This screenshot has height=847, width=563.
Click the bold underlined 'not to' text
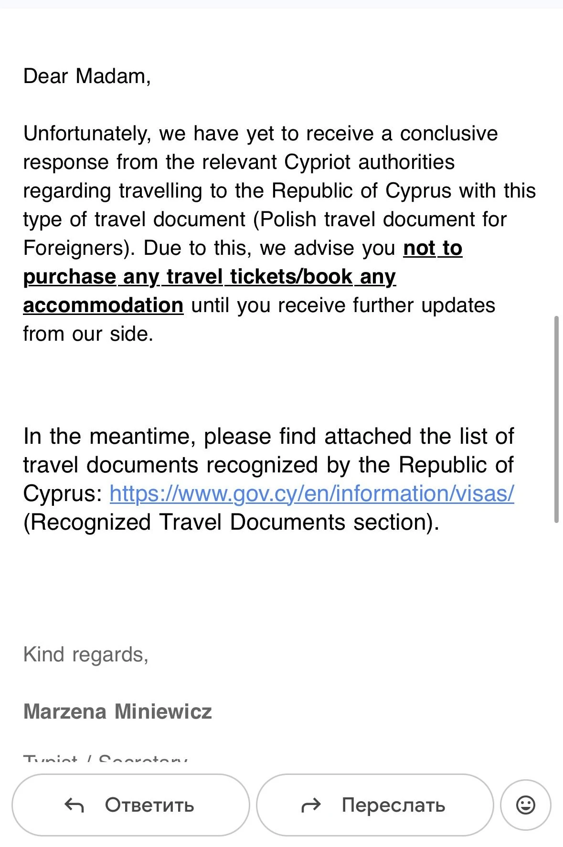point(433,248)
